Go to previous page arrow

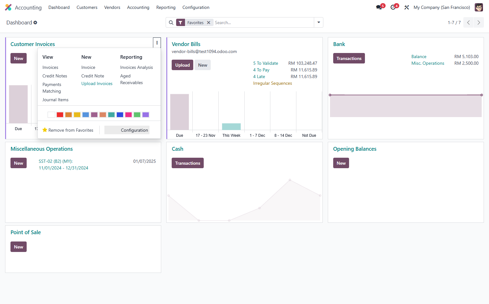click(x=468, y=23)
